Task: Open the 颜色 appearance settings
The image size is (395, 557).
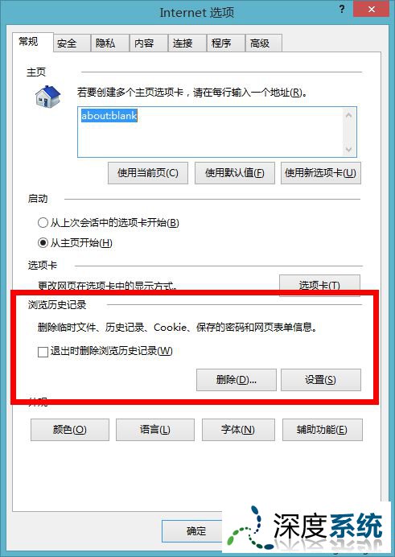Action: 70,430
